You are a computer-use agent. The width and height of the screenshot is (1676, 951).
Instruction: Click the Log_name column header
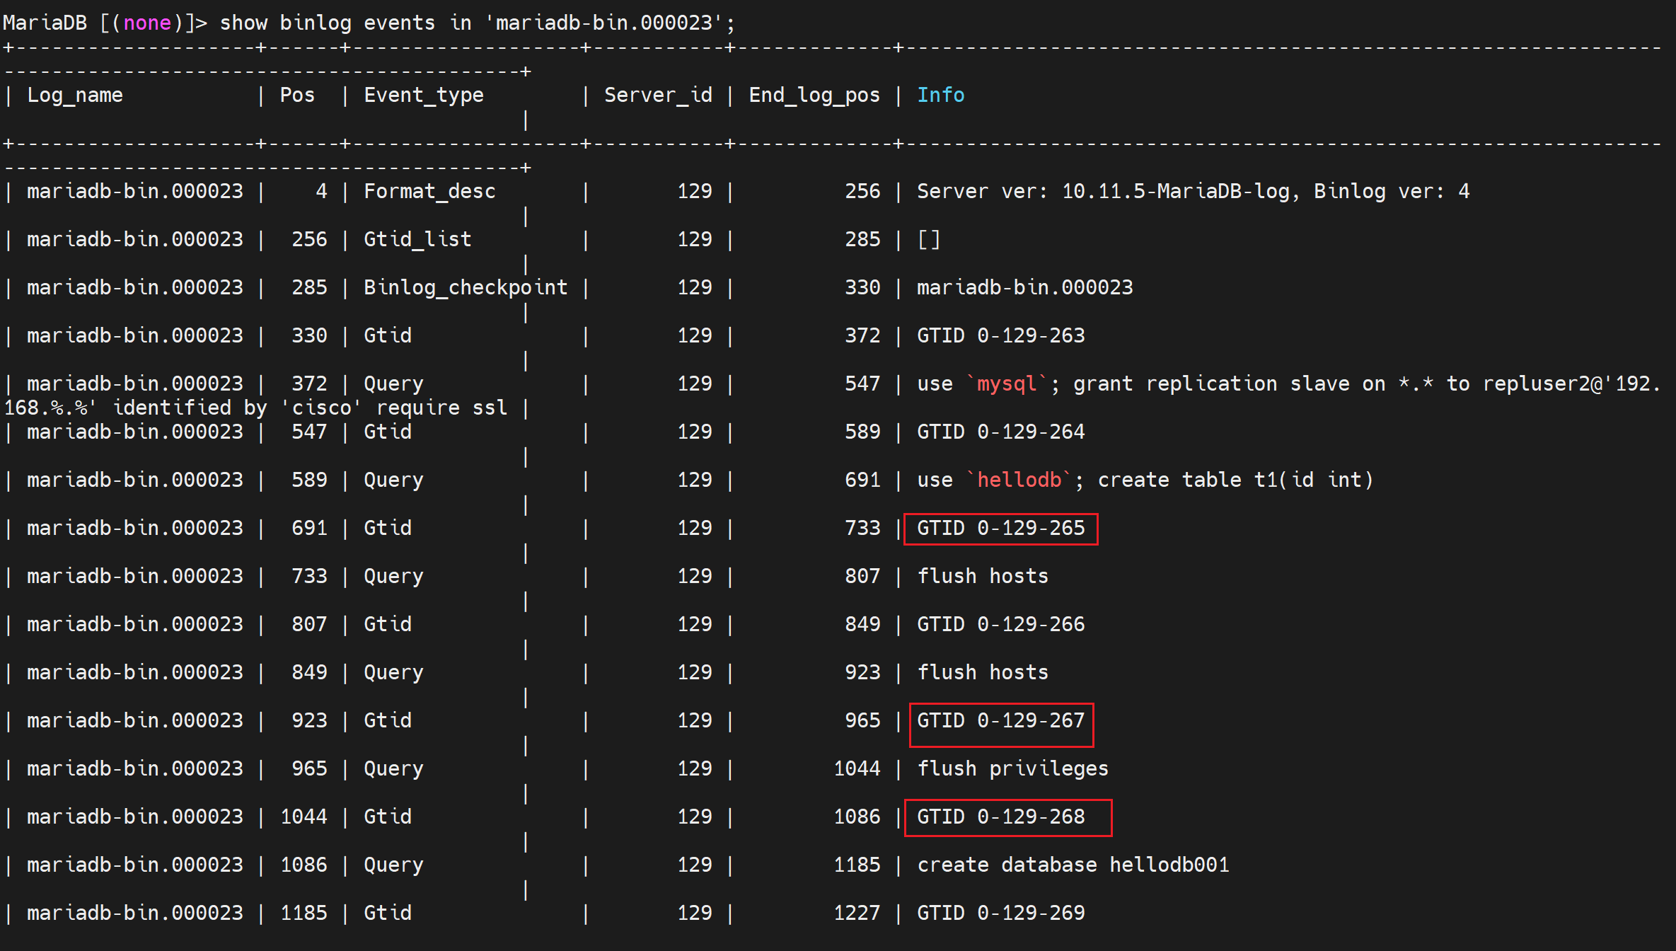75,96
